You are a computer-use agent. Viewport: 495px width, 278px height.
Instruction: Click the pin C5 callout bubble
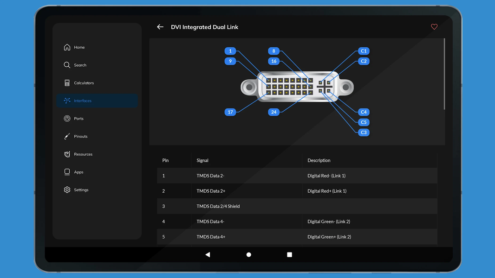coord(364,122)
